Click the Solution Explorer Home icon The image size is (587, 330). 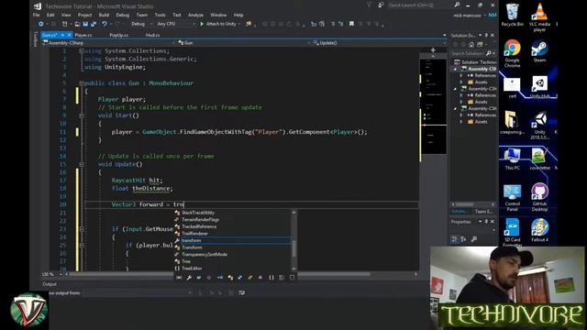471,45
